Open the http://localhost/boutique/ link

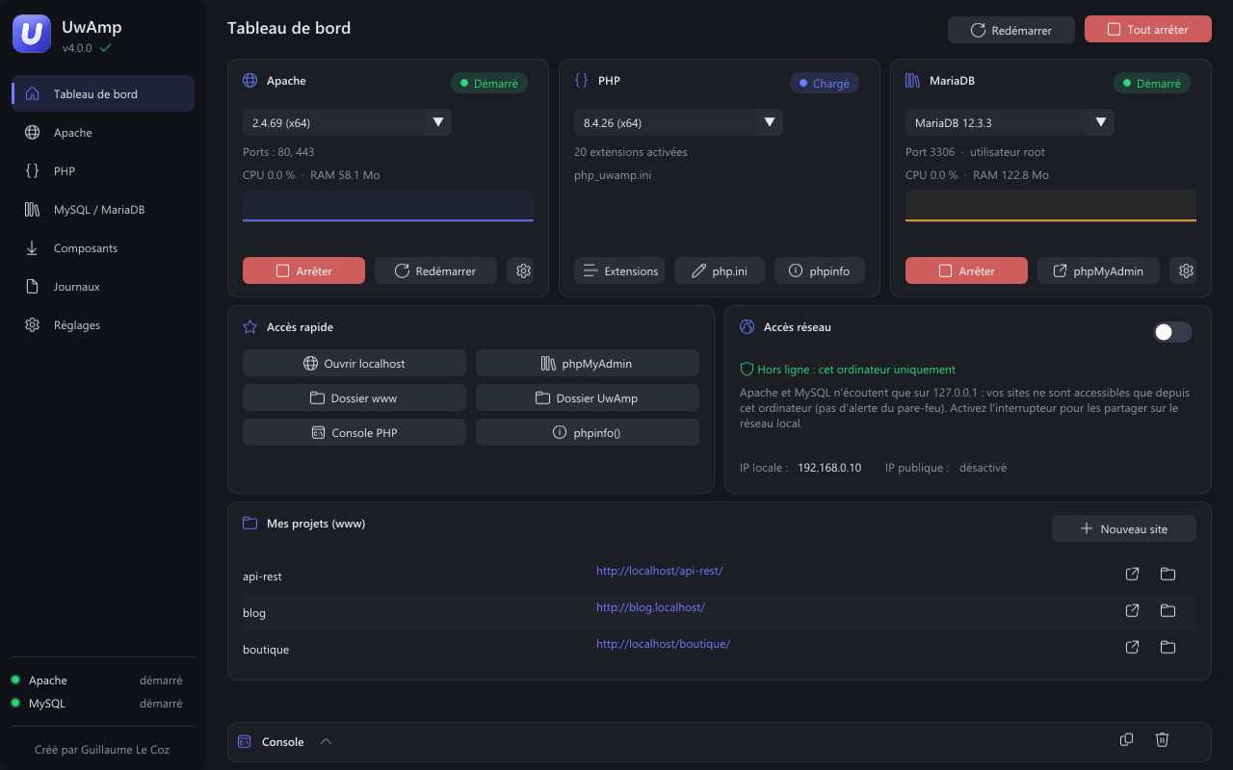[x=663, y=644]
